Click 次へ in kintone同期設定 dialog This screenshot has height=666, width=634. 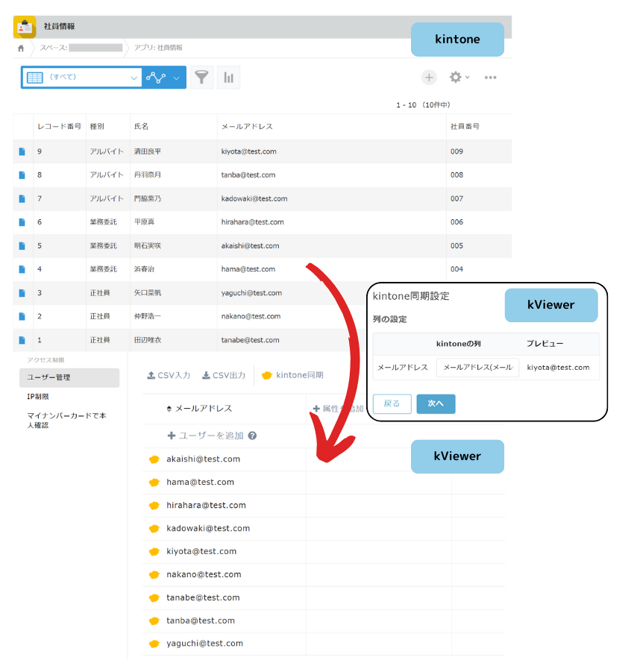[436, 404]
